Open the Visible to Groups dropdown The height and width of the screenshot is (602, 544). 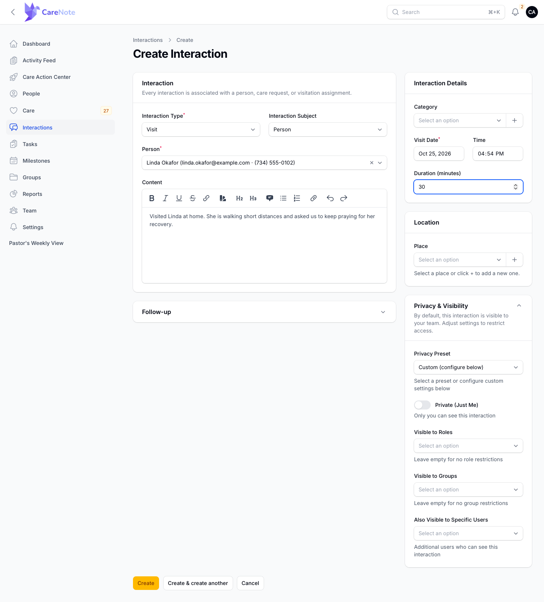468,490
